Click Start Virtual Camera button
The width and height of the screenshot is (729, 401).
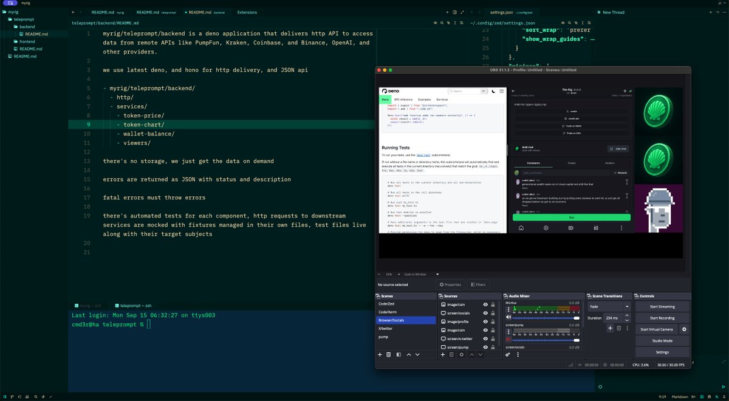coord(657,329)
